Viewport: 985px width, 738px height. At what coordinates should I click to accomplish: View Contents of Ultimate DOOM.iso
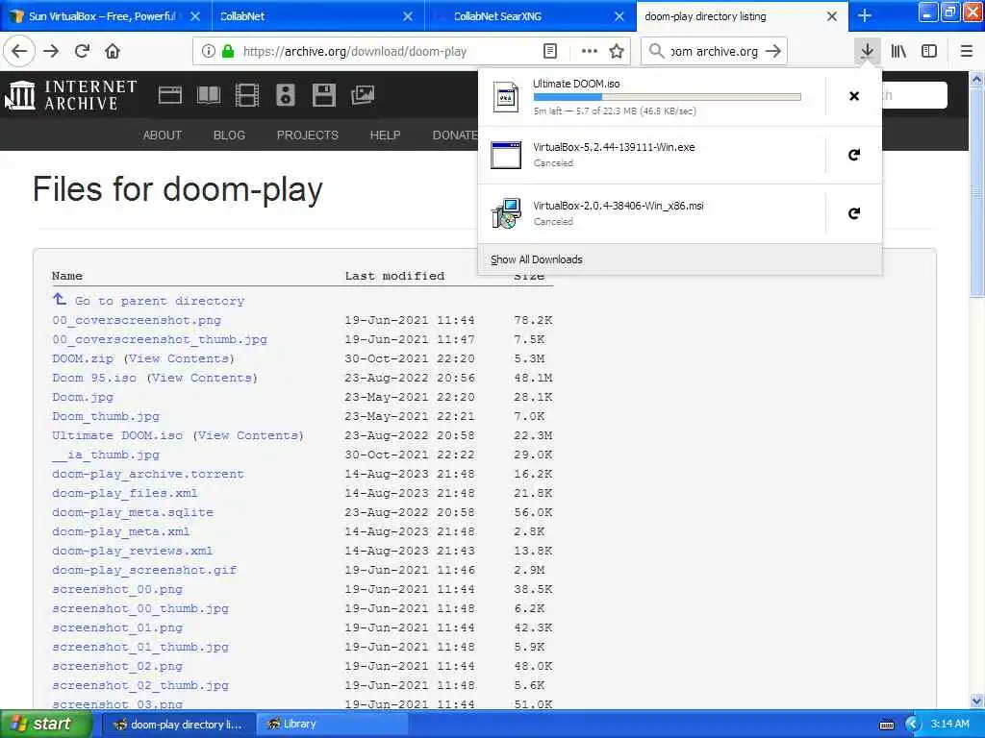248,435
